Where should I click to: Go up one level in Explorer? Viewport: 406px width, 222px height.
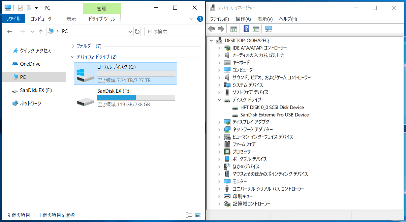(41, 32)
